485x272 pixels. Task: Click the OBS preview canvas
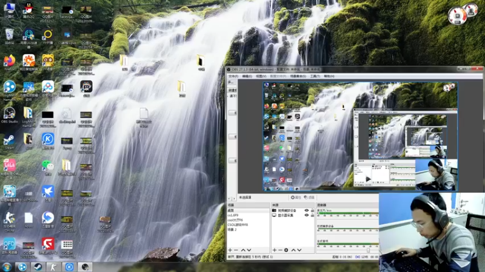tap(360, 137)
